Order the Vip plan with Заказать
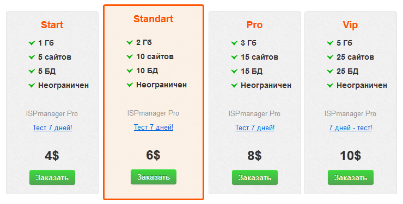Screen dimensions: 403x204 click(x=351, y=177)
